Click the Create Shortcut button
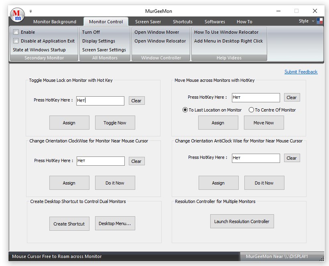Viewport: 329px width, 266px height. (x=69, y=223)
